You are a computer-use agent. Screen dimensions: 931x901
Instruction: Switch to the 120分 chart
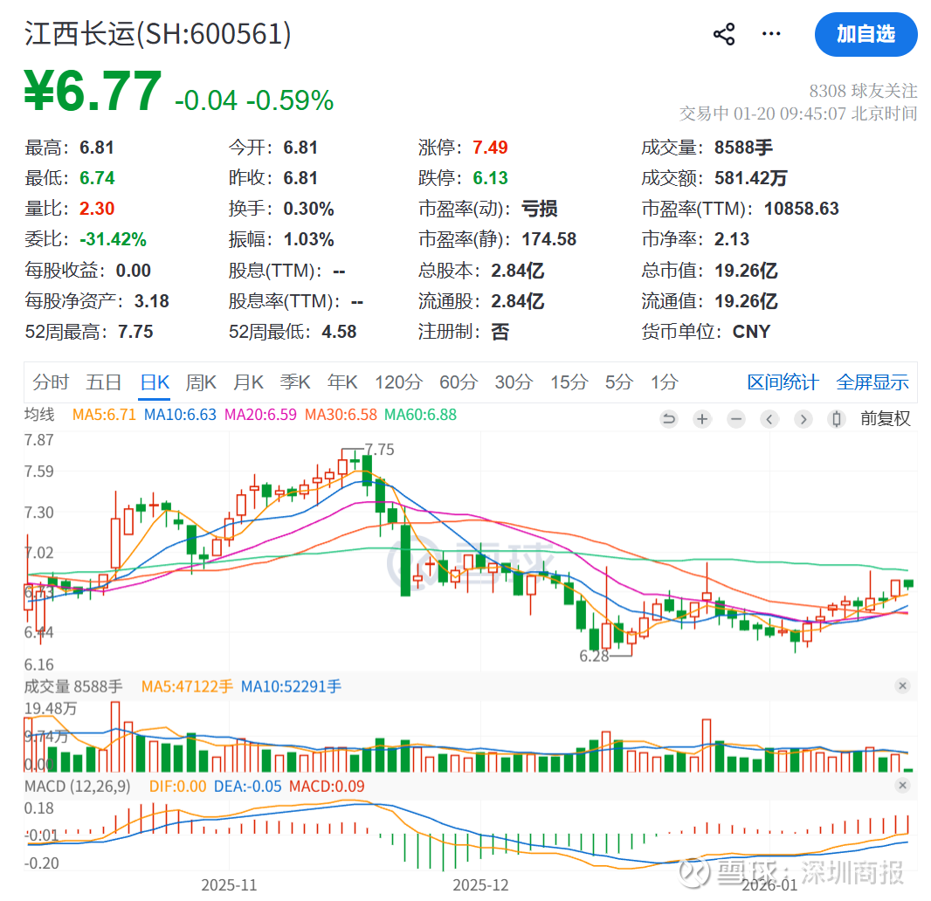(x=398, y=382)
